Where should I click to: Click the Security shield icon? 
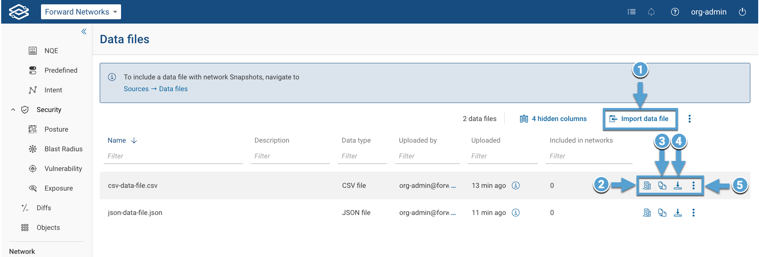click(25, 110)
